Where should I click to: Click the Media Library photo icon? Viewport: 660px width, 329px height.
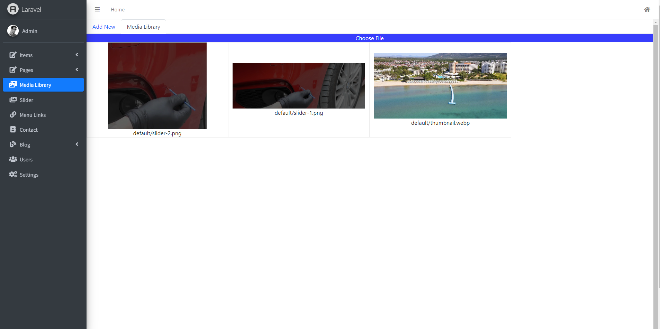[13, 85]
